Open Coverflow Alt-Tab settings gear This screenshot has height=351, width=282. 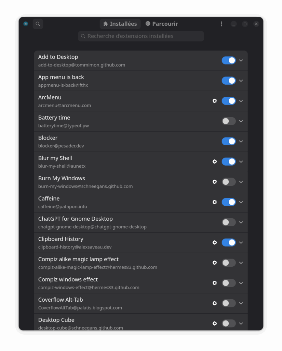(x=215, y=303)
